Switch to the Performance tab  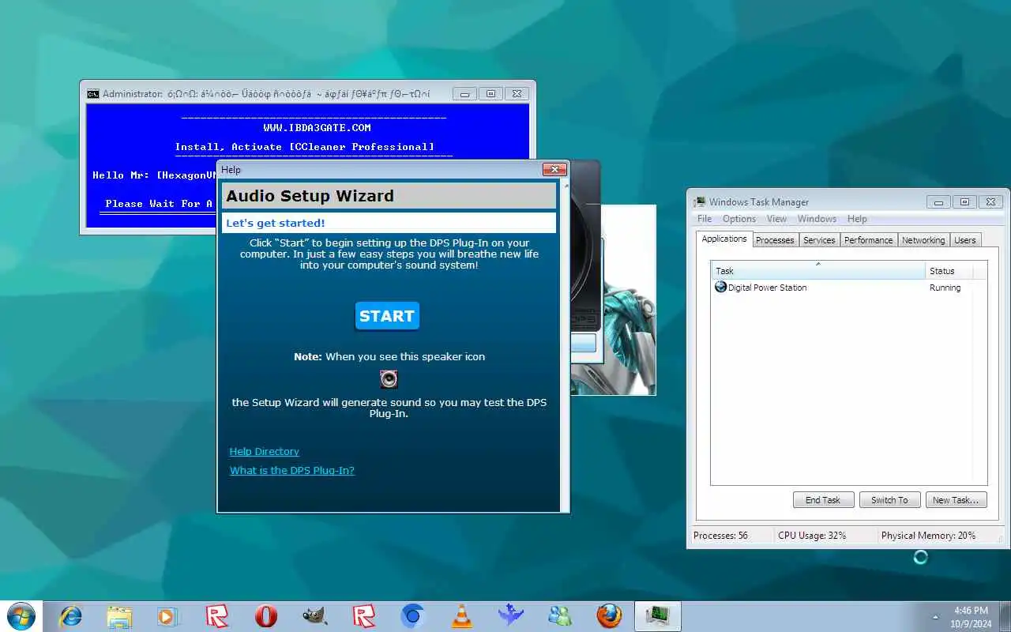click(868, 240)
